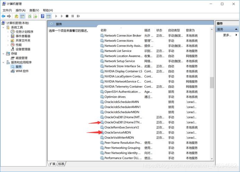Open the 操作(A) menu
Viewport: 240px width, 172px height.
[20, 10]
